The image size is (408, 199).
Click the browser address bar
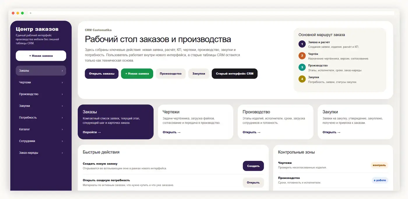click(x=211, y=13)
